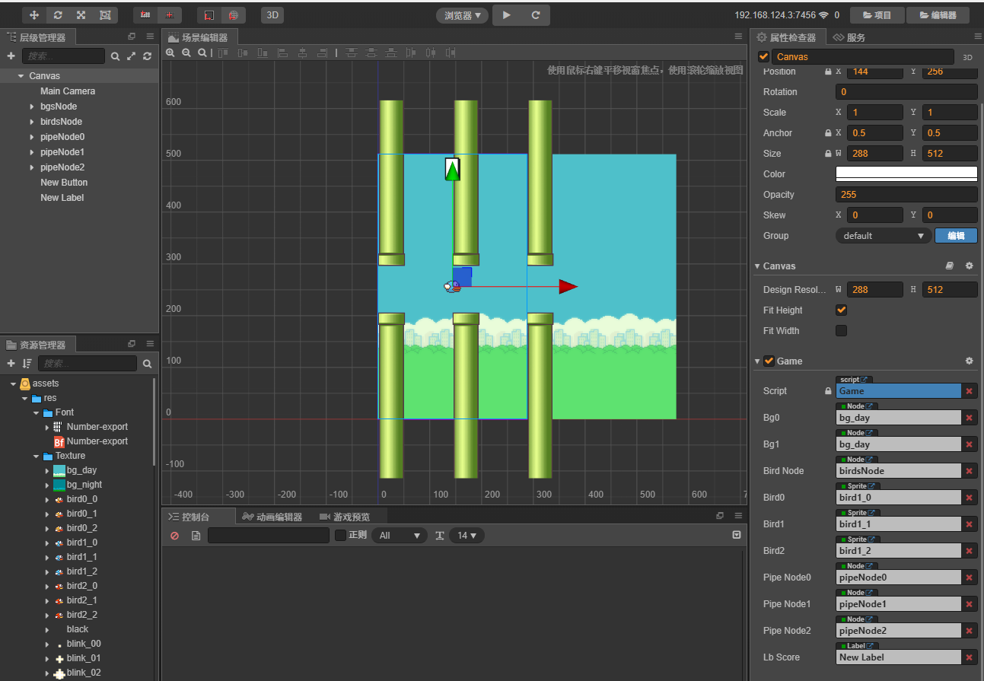The image size is (984, 681).
Task: Toggle the Anchor lock icon
Action: tap(828, 132)
